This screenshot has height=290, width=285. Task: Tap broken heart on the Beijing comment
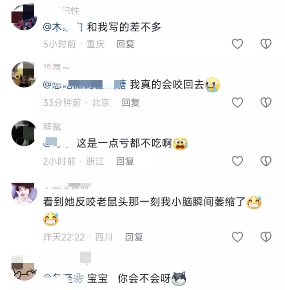[x=266, y=103]
